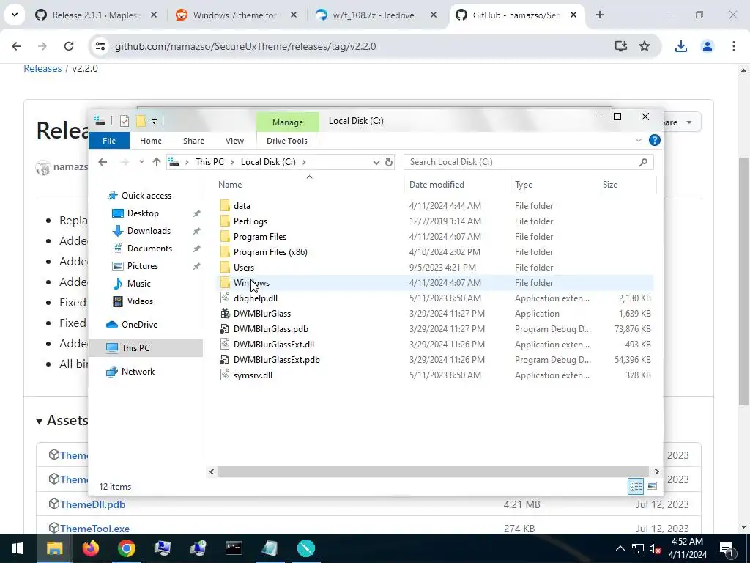Screen dimensions: 750x563
Task: Open the Home ribbon tab
Action: [151, 141]
